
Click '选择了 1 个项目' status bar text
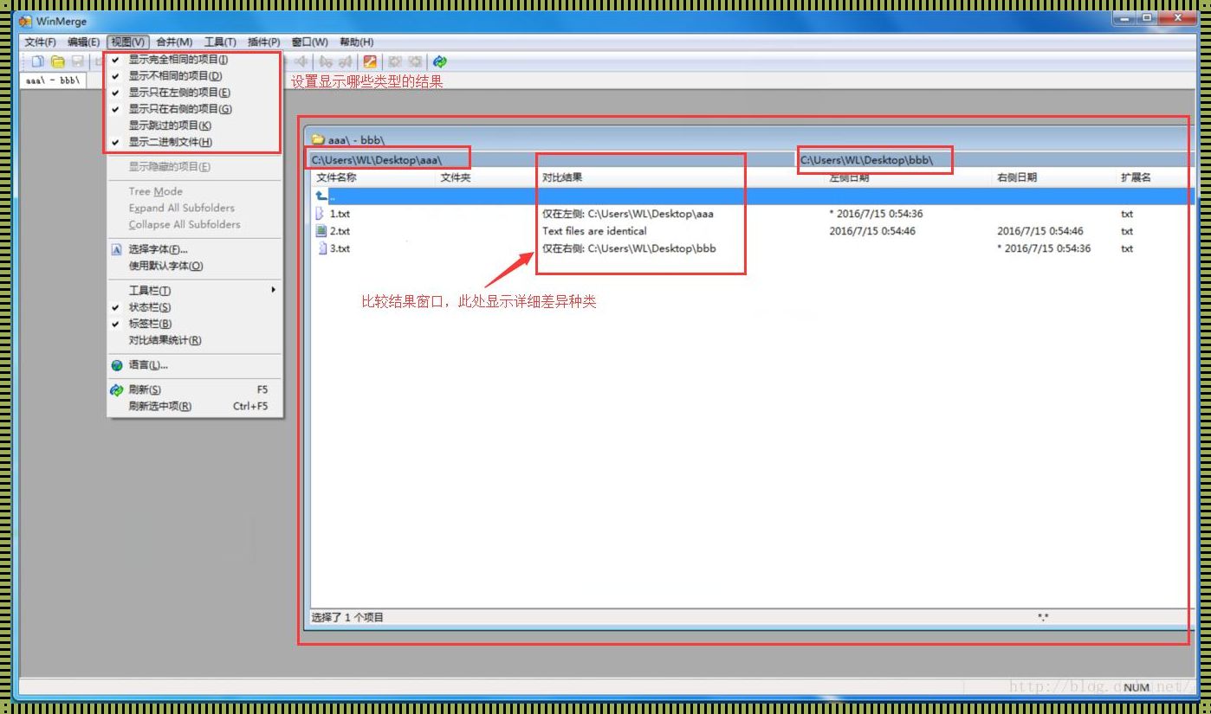(347, 617)
